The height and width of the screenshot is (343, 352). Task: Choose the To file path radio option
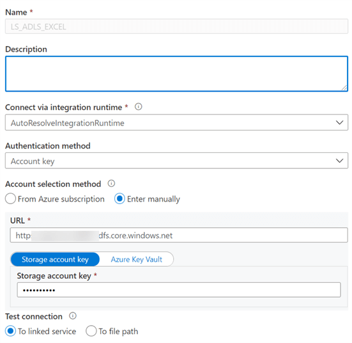click(x=91, y=331)
